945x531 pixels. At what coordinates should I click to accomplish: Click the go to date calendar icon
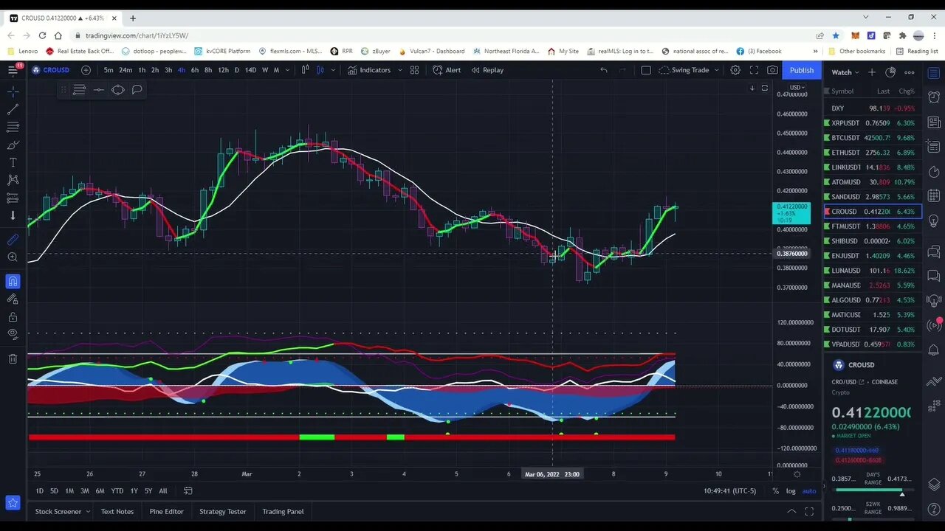click(x=188, y=491)
